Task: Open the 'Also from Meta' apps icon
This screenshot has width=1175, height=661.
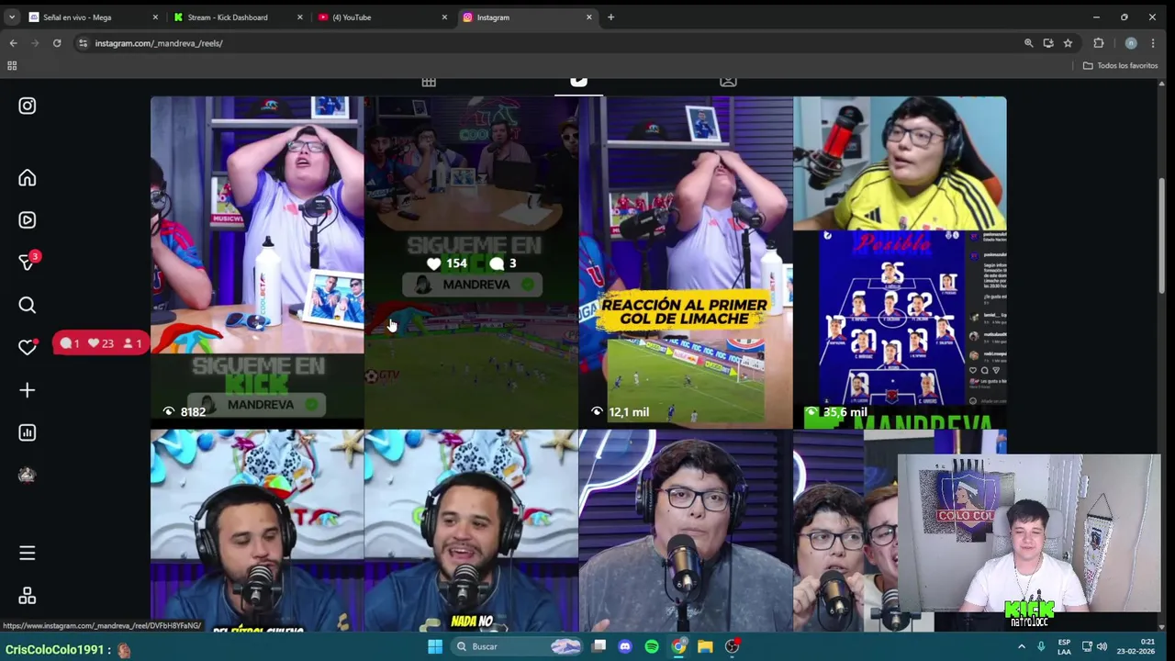Action: [x=27, y=596]
